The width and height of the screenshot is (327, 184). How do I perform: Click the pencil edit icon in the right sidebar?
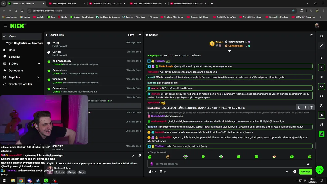pyautogui.click(x=321, y=45)
